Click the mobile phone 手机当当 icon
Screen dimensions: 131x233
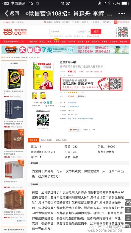(x=71, y=22)
